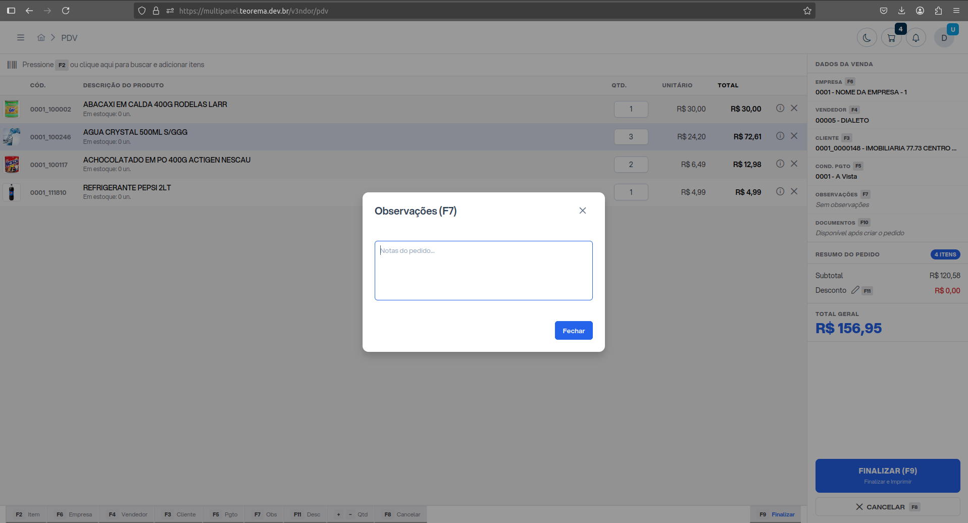Click the item search bar
This screenshot has width=968, height=523.
403,65
